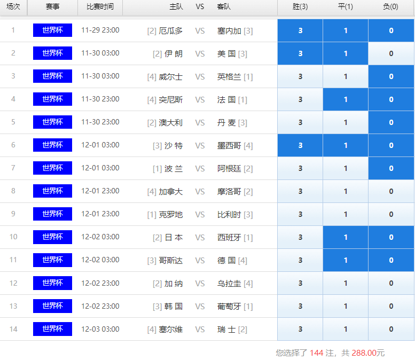Select win (3) for 克罗地 vs 比利时 match
The width and height of the screenshot is (415, 360).
[300, 214]
